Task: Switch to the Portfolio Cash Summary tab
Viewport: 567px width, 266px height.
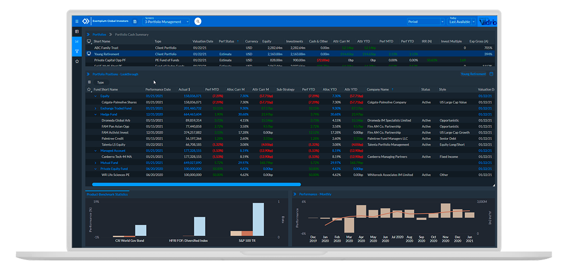Action: tap(132, 34)
